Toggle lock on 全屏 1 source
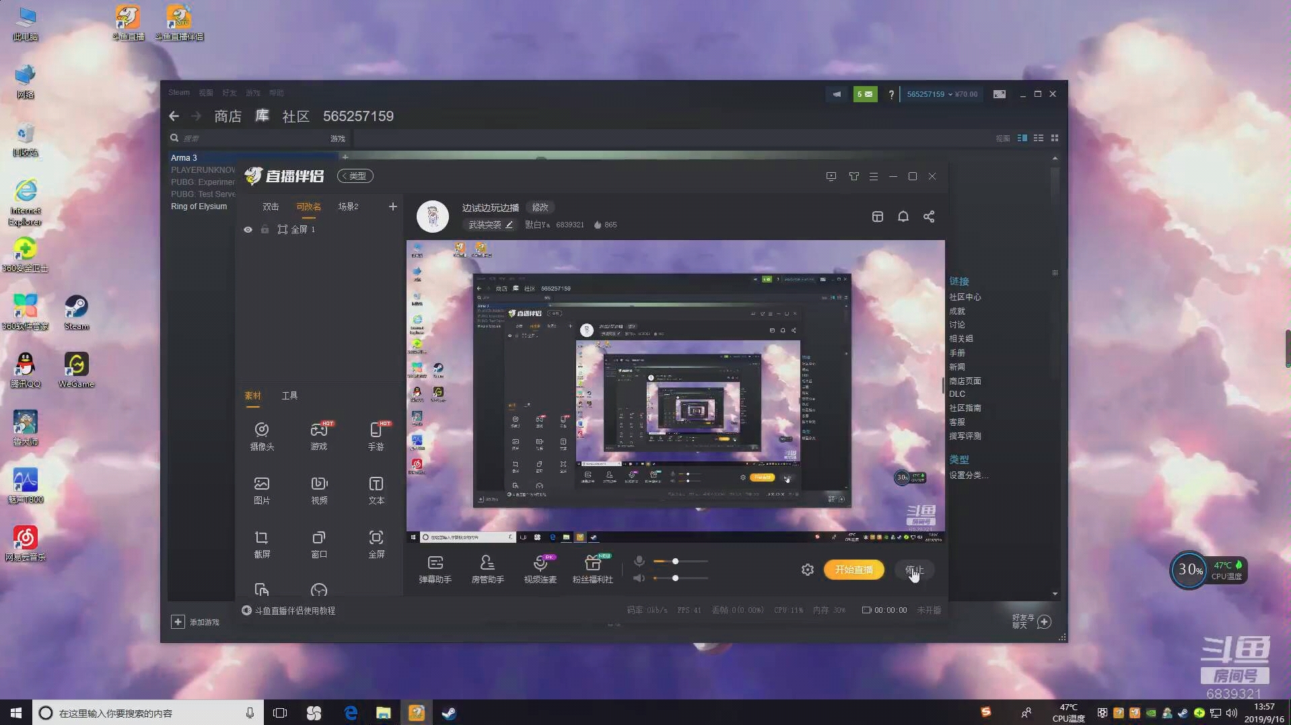The image size is (1291, 725). coord(265,229)
